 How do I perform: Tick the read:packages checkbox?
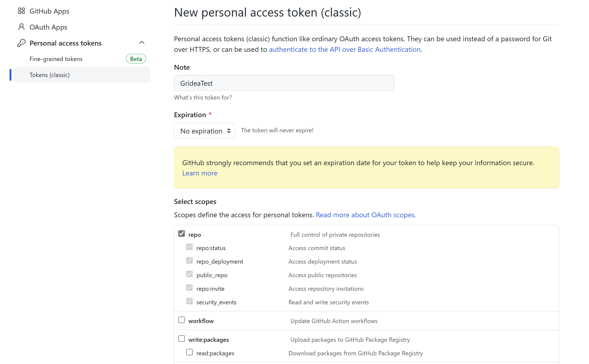click(189, 352)
